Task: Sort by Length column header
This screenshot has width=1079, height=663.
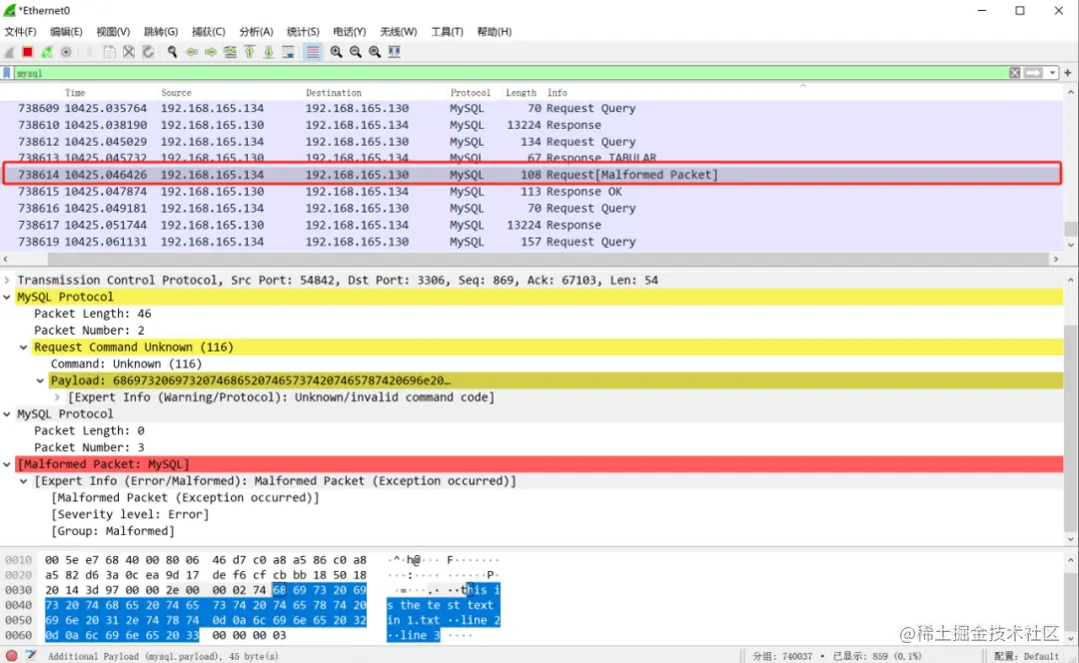Action: (x=521, y=92)
